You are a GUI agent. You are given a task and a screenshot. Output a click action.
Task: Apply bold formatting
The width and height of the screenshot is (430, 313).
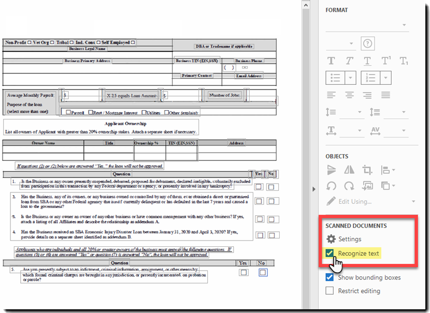331,61
